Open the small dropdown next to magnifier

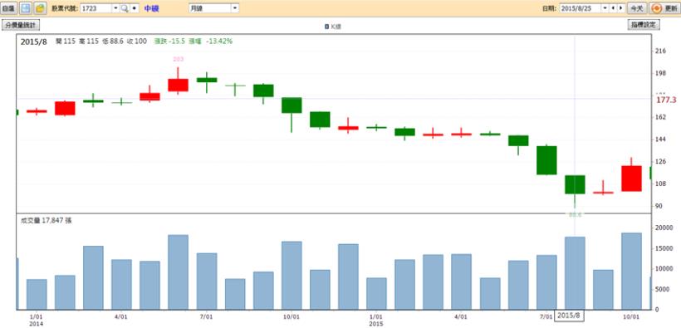click(x=135, y=8)
